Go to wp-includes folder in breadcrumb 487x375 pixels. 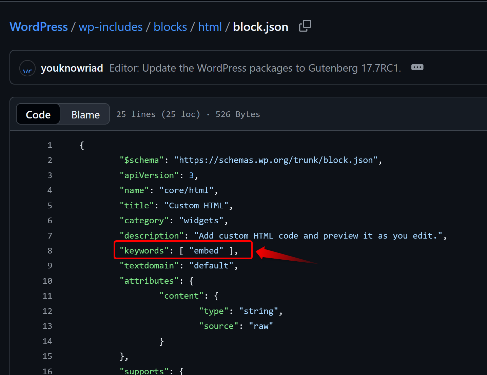[111, 27]
